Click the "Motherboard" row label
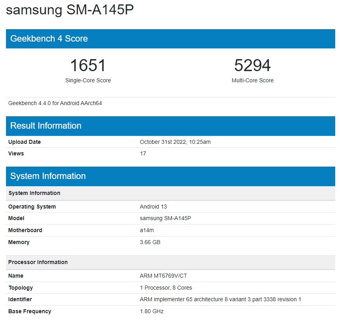 25,230
